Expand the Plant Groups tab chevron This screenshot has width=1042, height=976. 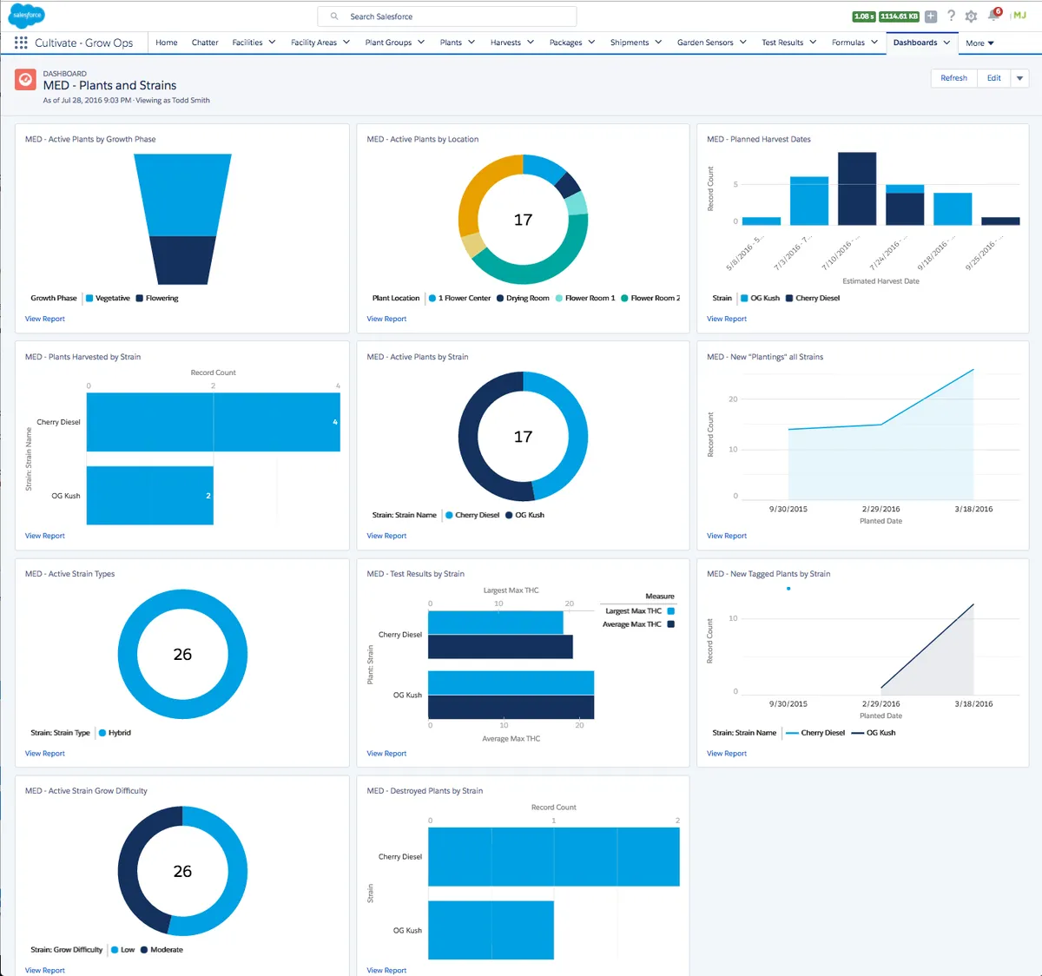[421, 42]
